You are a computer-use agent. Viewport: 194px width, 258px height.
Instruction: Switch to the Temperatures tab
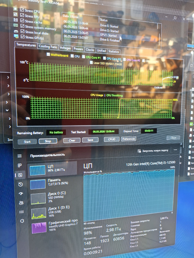[26, 45]
